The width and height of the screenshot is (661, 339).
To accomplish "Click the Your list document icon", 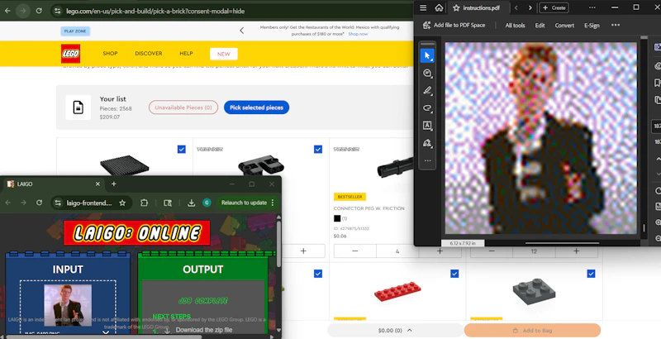I will (78, 107).
